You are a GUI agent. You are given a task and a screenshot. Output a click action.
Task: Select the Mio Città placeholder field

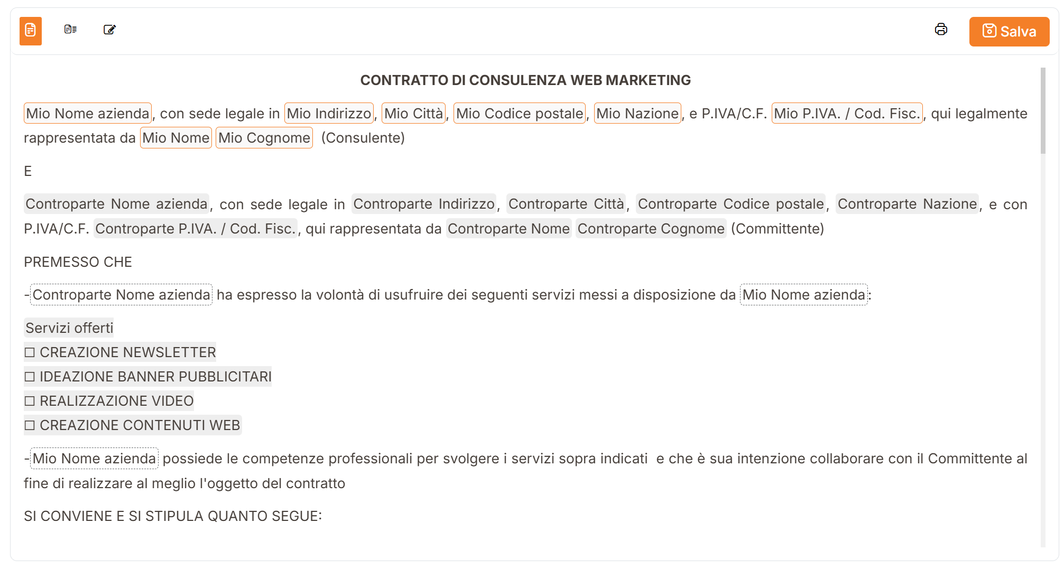(413, 113)
